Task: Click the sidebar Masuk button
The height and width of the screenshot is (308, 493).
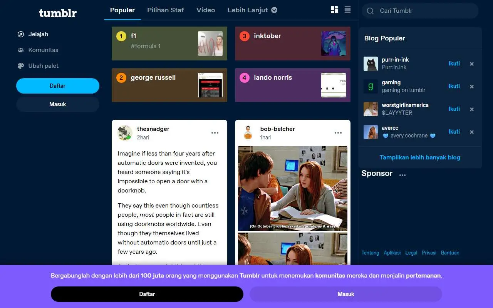Action: pyautogui.click(x=58, y=104)
